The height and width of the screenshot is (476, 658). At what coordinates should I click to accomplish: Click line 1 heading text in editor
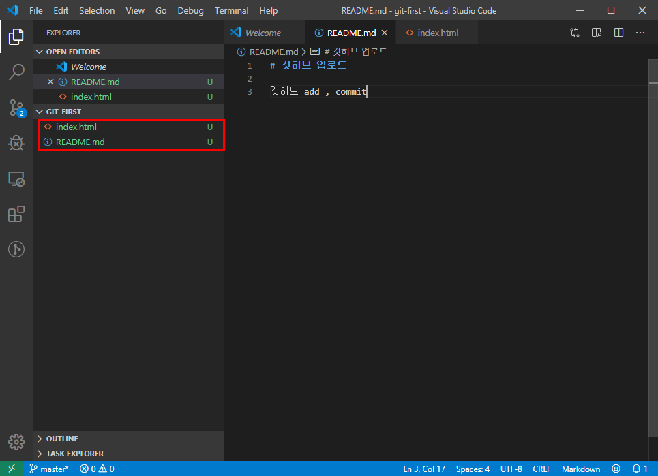[x=308, y=65]
